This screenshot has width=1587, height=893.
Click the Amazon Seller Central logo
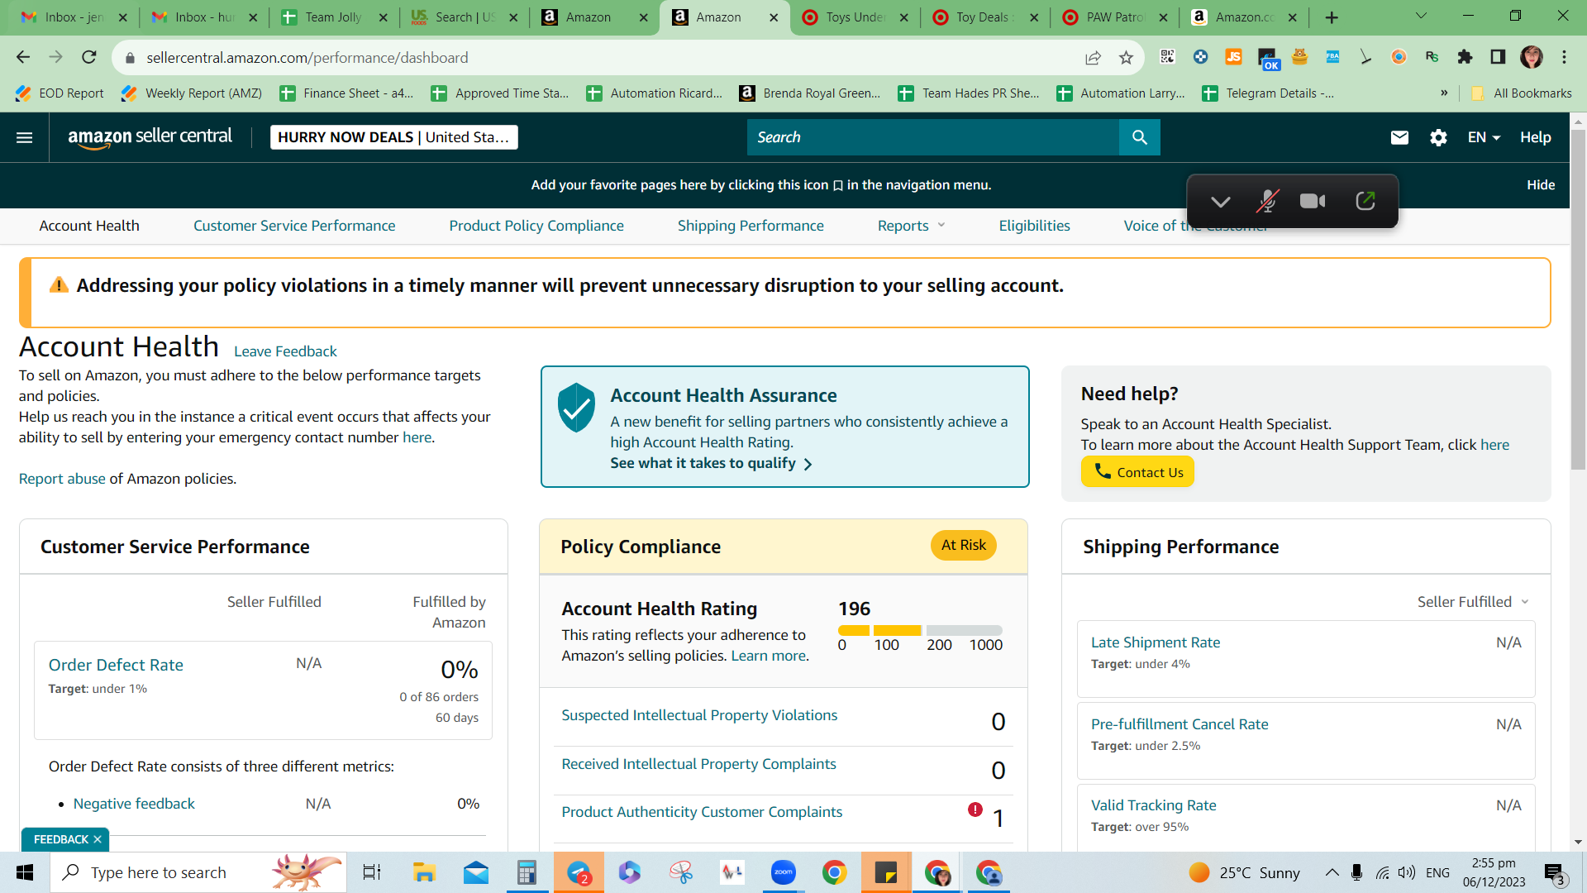click(150, 137)
